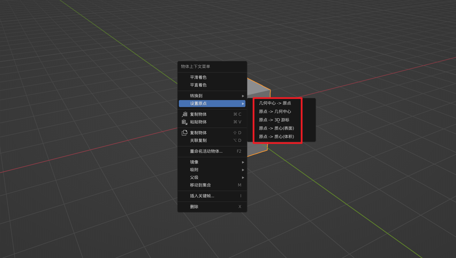Open the 转换到 submenu

coord(212,96)
